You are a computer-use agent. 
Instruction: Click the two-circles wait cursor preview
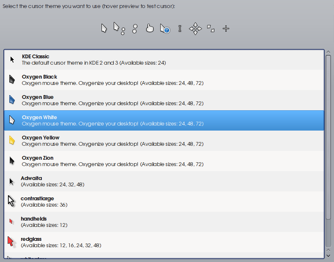[135, 28]
